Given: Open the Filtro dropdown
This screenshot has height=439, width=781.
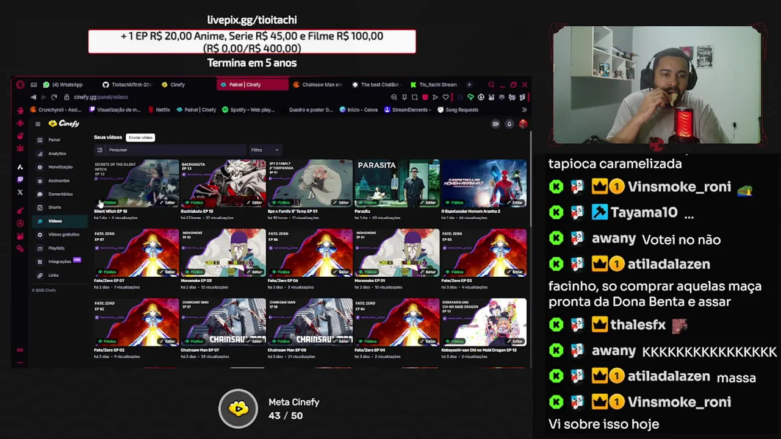Looking at the screenshot, I should (264, 150).
